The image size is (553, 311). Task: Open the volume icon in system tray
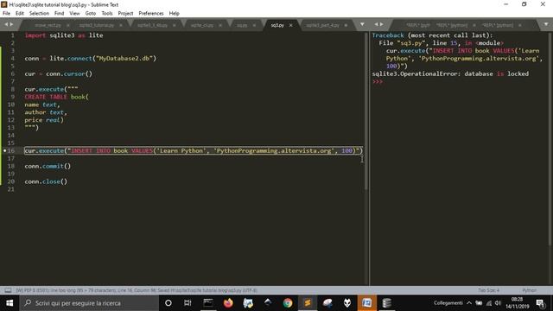(498, 303)
